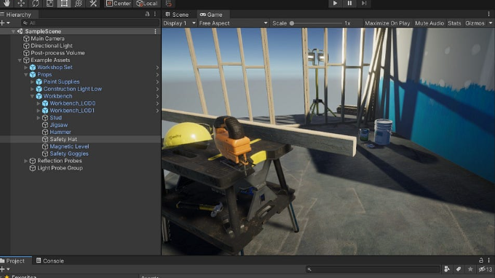Image resolution: width=495 pixels, height=278 pixels.
Task: Start Play mode
Action: [x=335, y=4]
